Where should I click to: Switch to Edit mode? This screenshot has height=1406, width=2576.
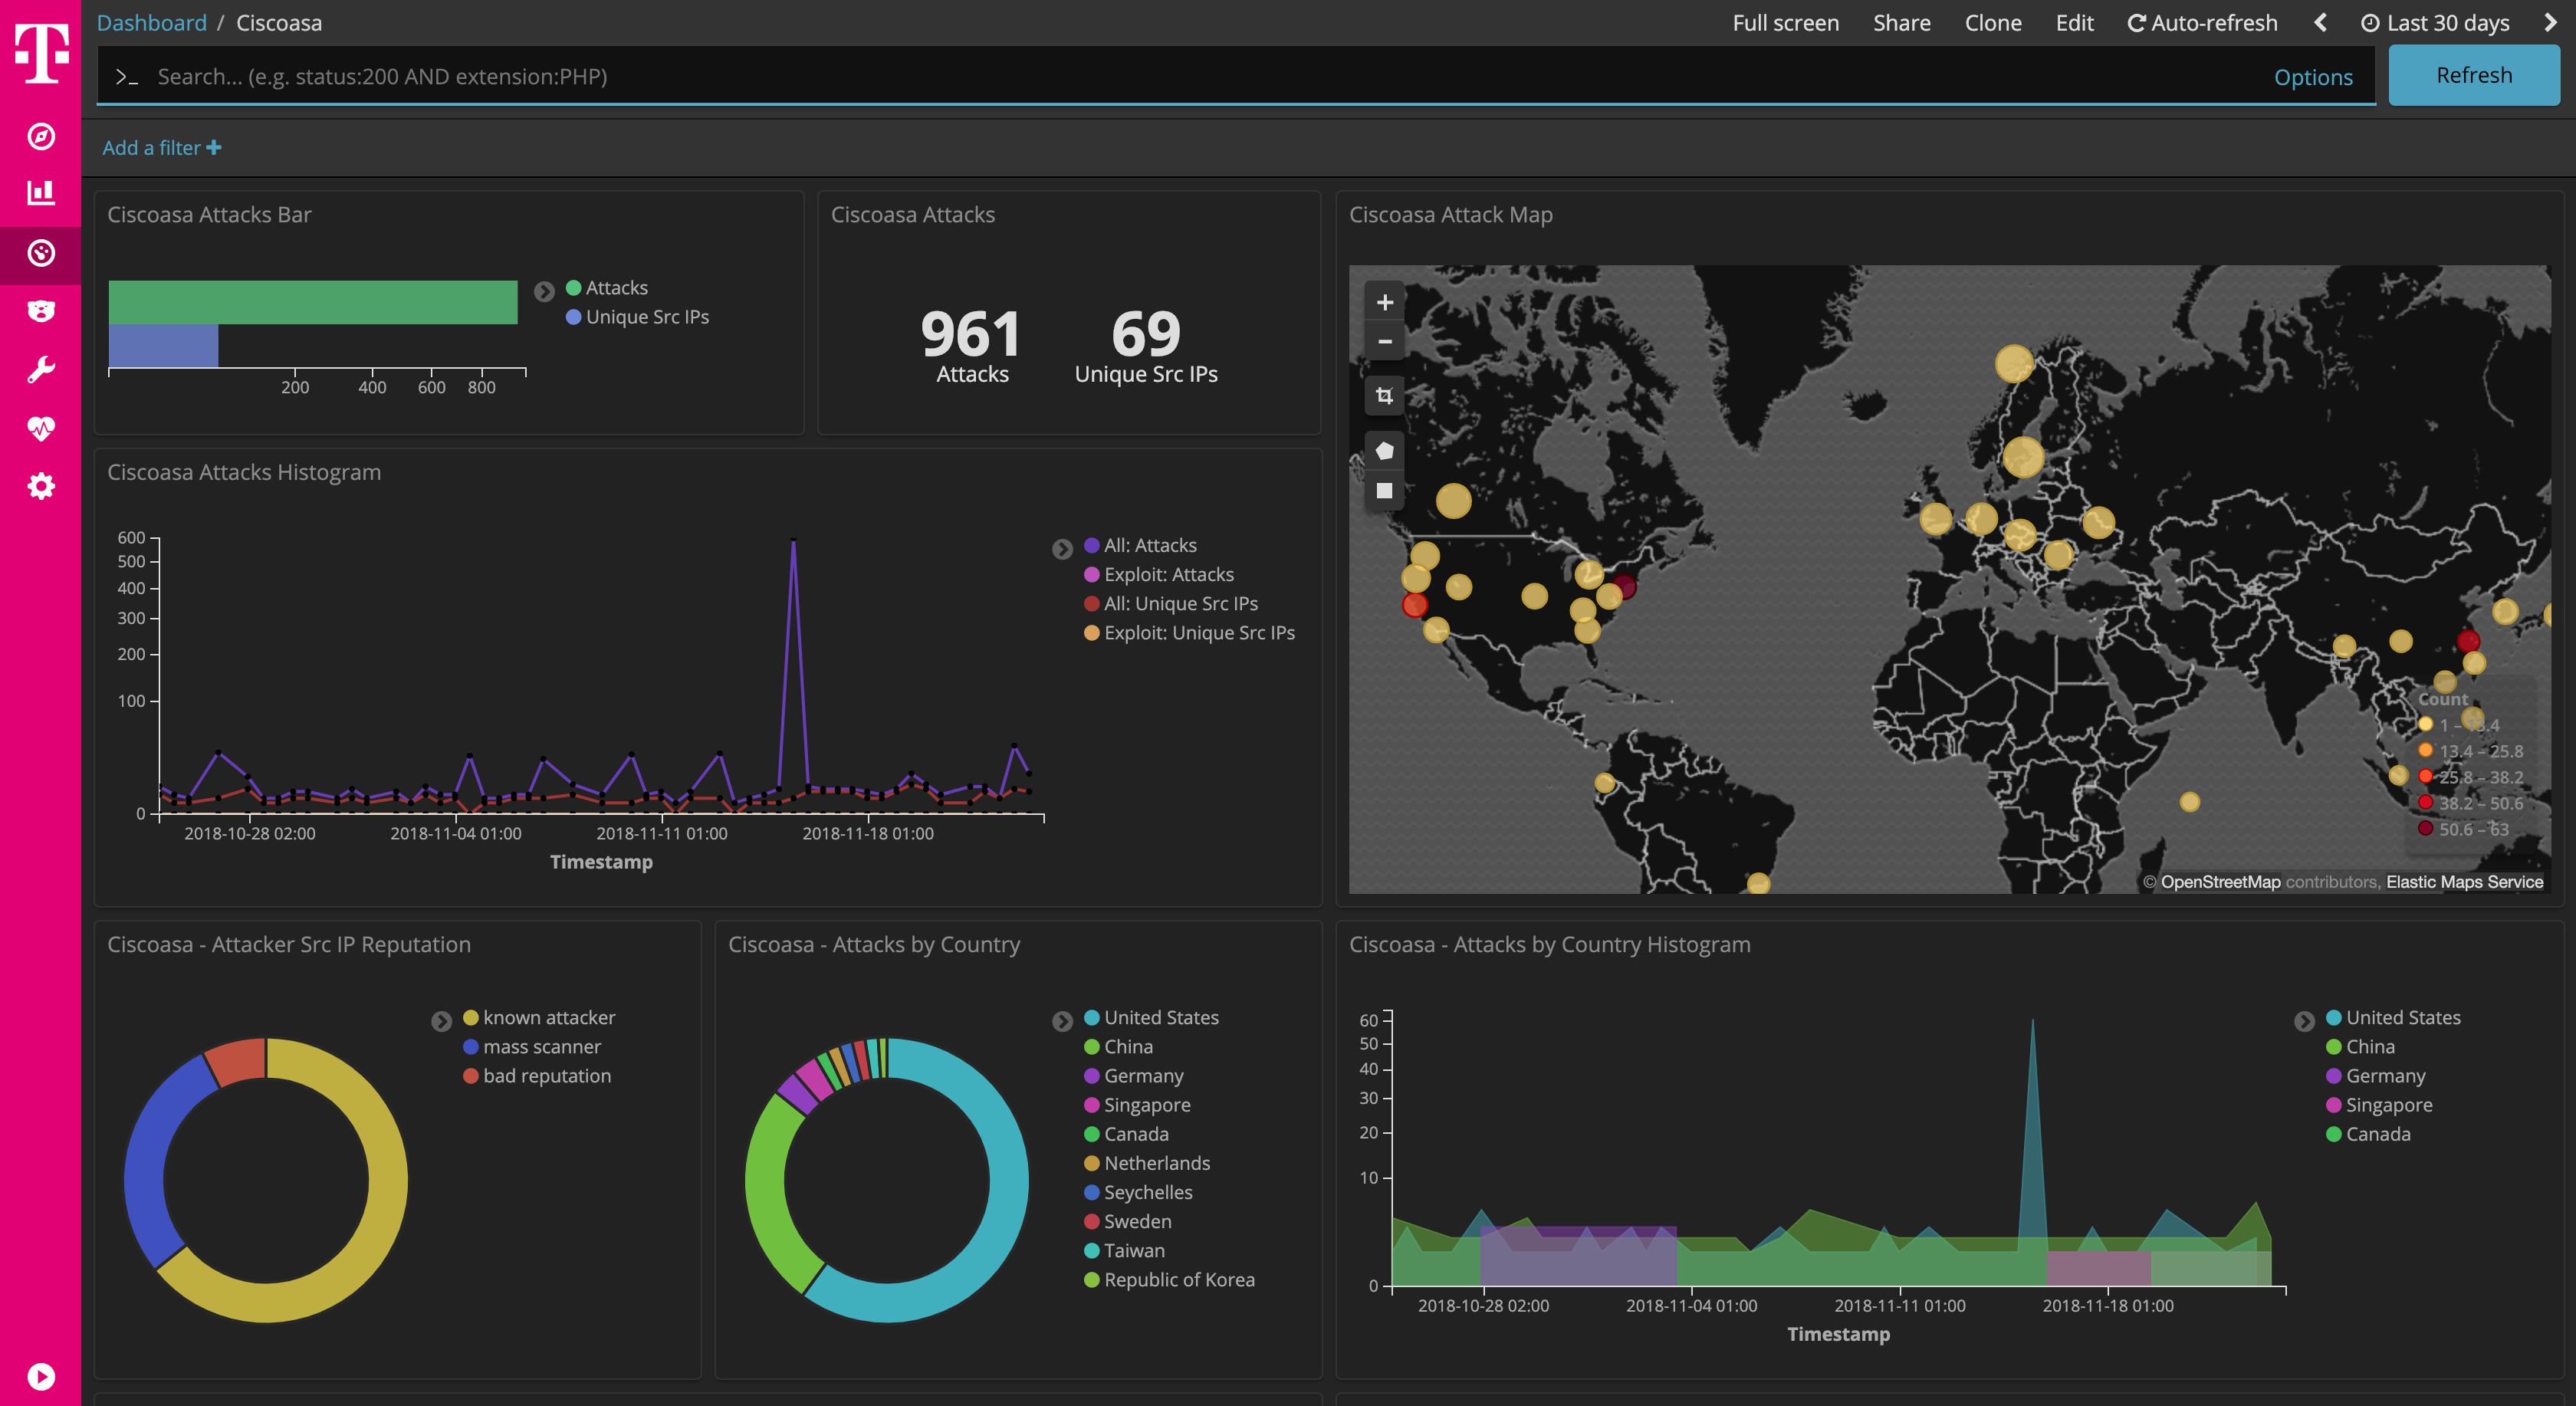click(x=2074, y=22)
